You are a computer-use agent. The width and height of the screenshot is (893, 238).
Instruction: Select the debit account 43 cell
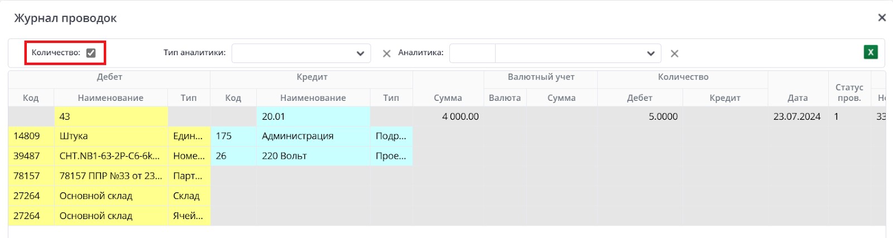click(x=111, y=116)
